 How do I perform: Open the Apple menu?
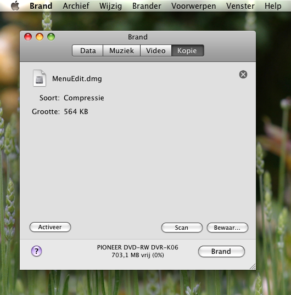point(15,5)
